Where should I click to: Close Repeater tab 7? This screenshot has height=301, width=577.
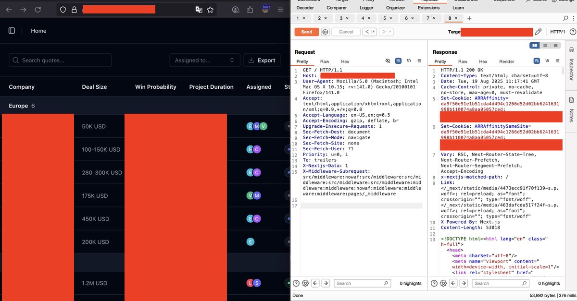click(x=434, y=18)
